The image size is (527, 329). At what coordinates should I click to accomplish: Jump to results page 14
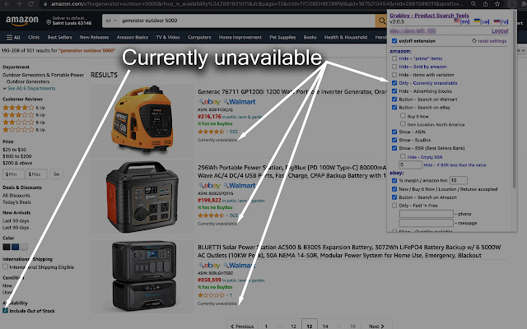pyautogui.click(x=325, y=326)
